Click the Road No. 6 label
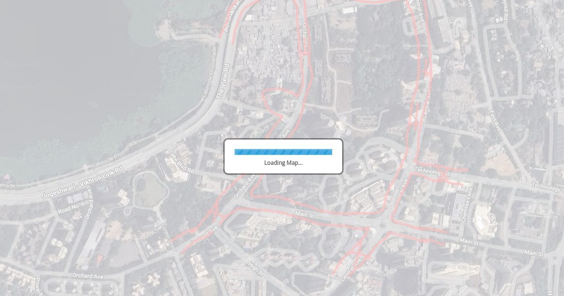The width and height of the screenshot is (564, 296). 71,206
